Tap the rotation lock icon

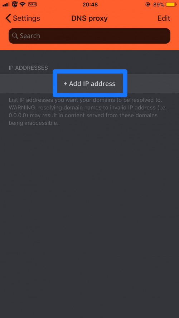pos(148,4)
